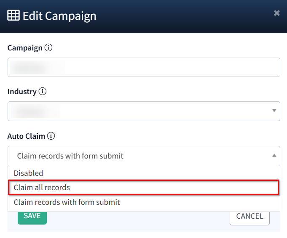Click the Industry dropdown arrow
This screenshot has width=287, height=238.
[274, 111]
